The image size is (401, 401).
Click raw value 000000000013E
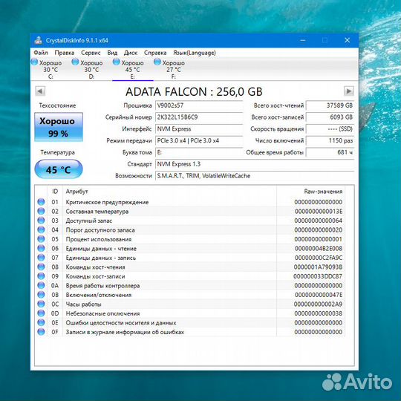pos(319,212)
